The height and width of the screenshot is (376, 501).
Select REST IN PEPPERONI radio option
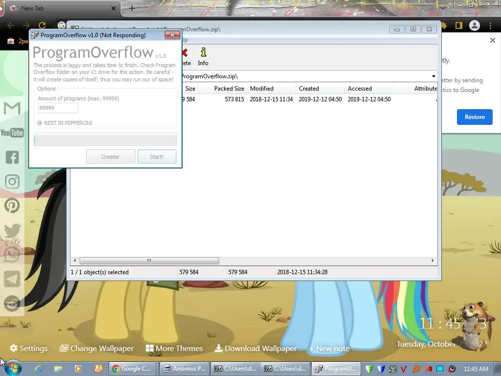40,123
